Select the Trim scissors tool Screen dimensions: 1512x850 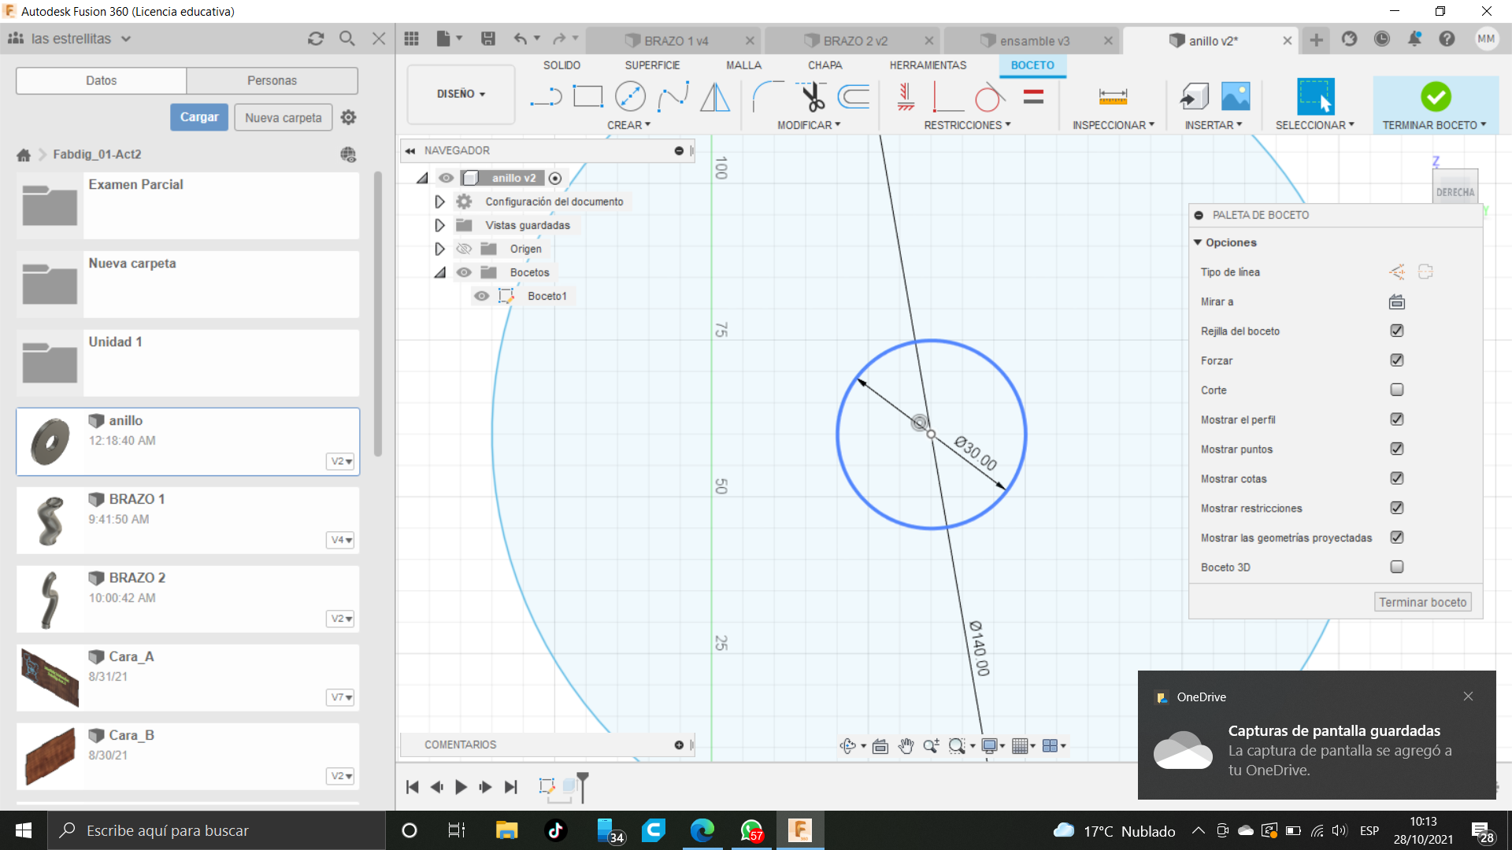point(812,97)
